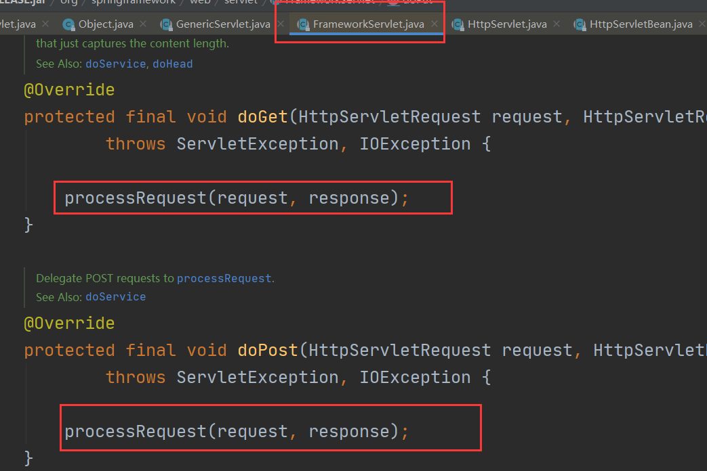Select the FrameworkServlet.java tab

coord(368,24)
